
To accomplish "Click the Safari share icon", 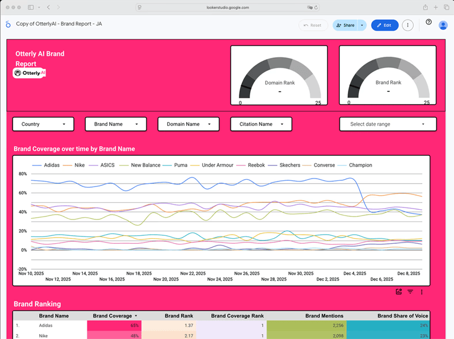I will click(425, 7).
